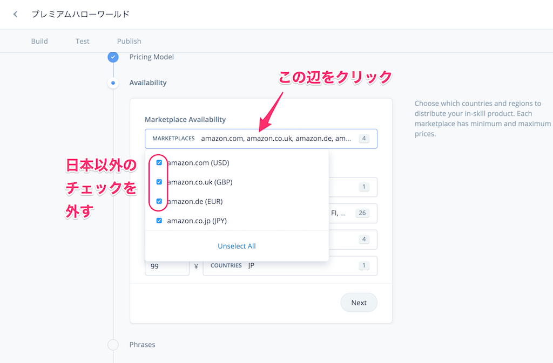Click the count badge showing 26 countries
Viewport: 553px width, 363px height.
pos(364,213)
